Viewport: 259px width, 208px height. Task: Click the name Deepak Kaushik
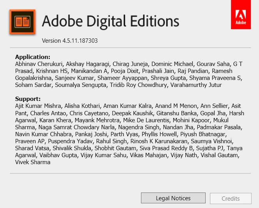tap(132, 113)
